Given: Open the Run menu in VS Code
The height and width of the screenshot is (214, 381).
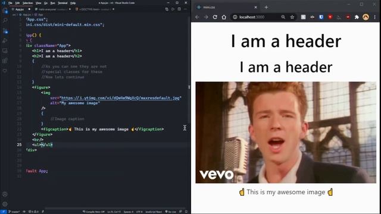Looking at the screenshot, I should (x=52, y=3).
